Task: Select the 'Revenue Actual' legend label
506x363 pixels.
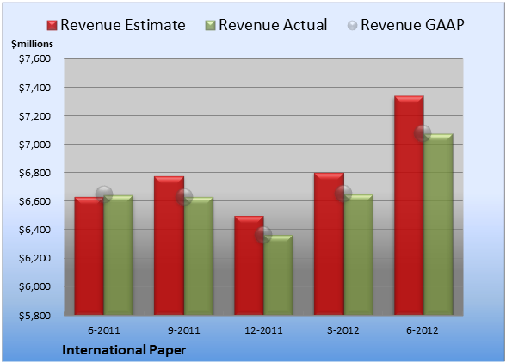Action: pyautogui.click(x=273, y=25)
